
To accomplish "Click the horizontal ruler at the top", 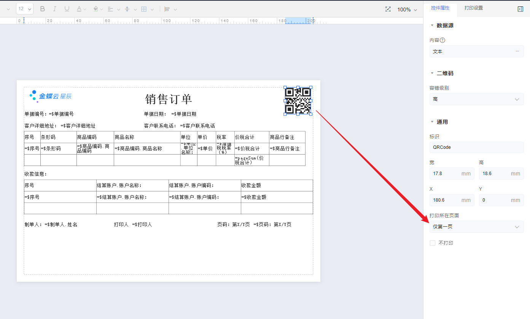I will click(212, 21).
